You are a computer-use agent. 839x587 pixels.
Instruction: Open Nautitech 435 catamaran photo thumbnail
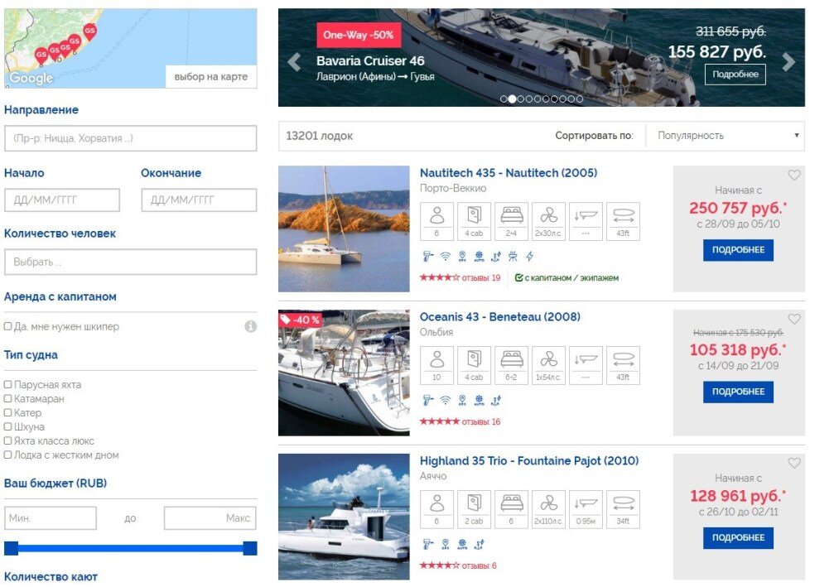[x=344, y=229]
